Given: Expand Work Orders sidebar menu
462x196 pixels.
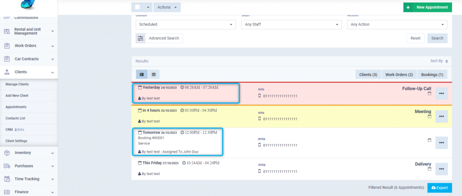Looking at the screenshot, I should (x=29, y=46).
